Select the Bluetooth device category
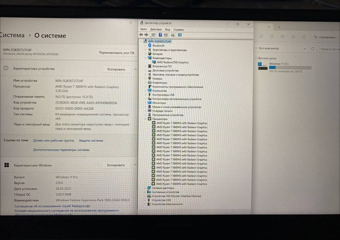This screenshot has width=340, height=240. click(158, 45)
